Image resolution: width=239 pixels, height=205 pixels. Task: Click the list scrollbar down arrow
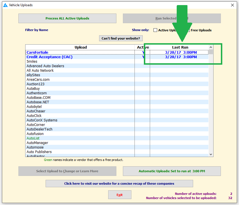click(211, 154)
